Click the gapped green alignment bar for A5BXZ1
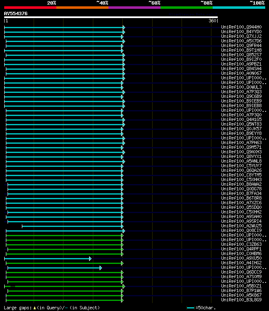269x311 pixels. (x=65, y=286)
